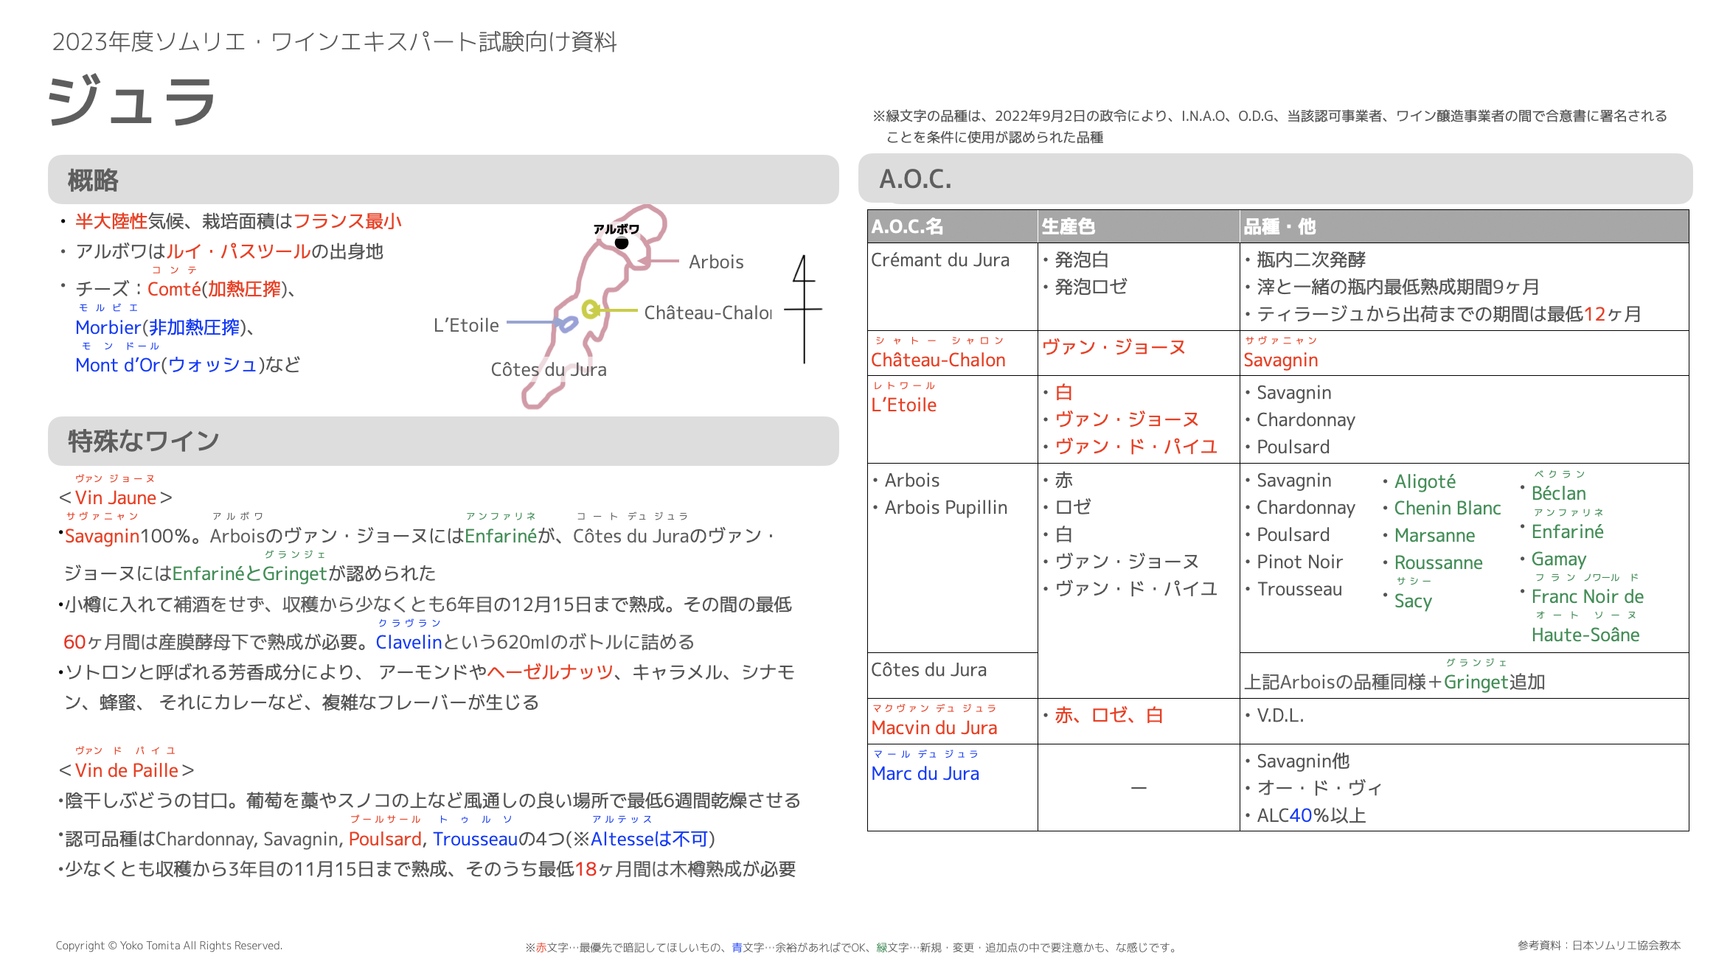Click "オー・ド・ヴィ" in the Marc row
This screenshot has width=1730, height=970.
(x=1319, y=788)
